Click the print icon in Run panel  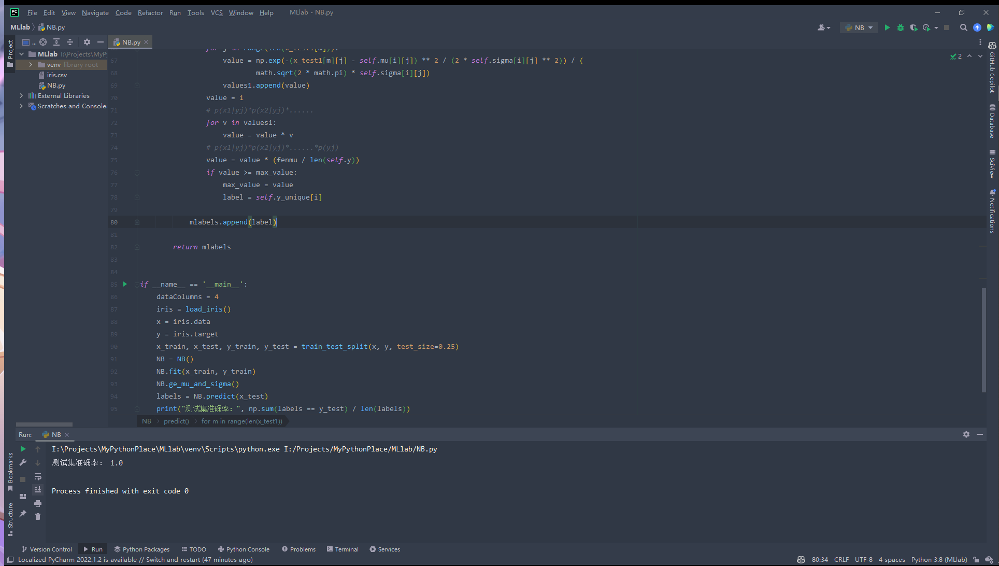[38, 503]
